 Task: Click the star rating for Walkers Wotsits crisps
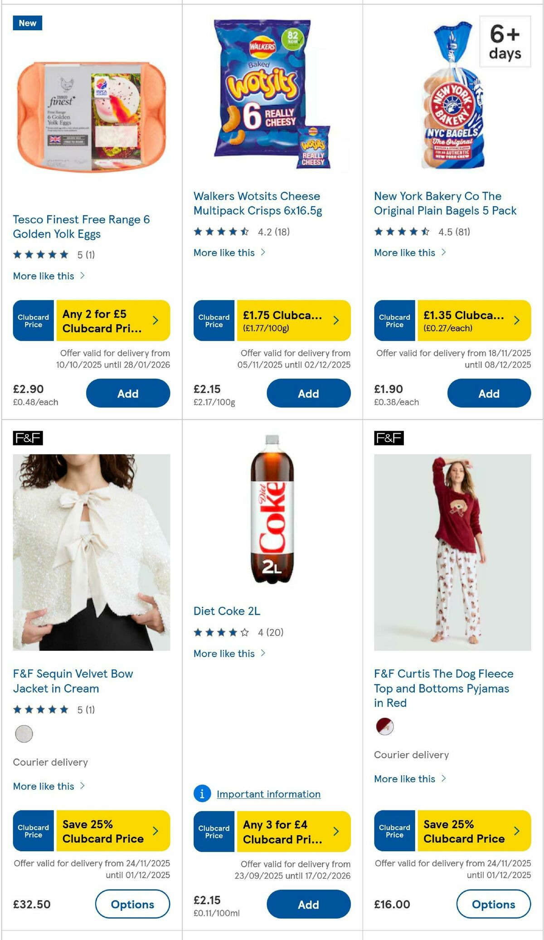[x=220, y=231]
